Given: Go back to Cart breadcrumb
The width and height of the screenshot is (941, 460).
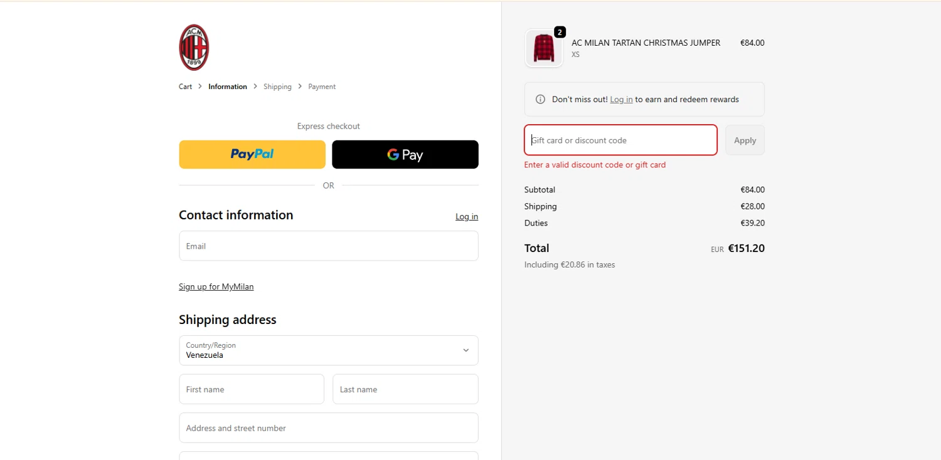Looking at the screenshot, I should [x=185, y=86].
